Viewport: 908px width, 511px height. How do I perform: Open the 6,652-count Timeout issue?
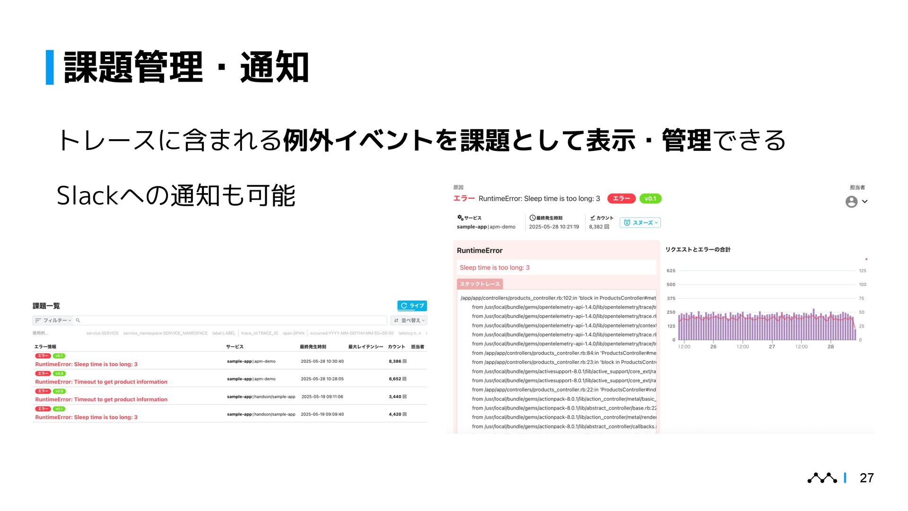pos(101,382)
